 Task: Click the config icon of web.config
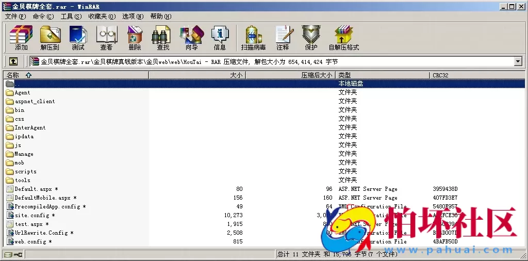(x=10, y=241)
